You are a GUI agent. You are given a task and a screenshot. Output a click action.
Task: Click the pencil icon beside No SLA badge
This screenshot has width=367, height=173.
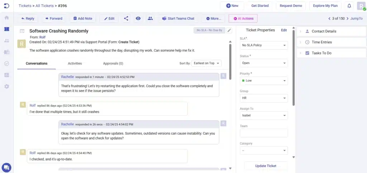[229, 30]
